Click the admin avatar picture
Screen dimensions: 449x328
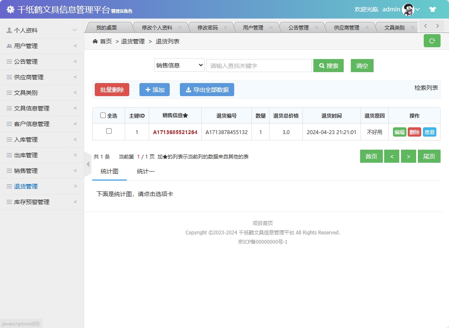point(407,9)
